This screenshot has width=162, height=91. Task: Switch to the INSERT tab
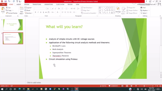[x=19, y=5]
